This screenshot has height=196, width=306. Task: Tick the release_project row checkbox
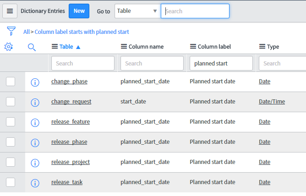(x=11, y=162)
